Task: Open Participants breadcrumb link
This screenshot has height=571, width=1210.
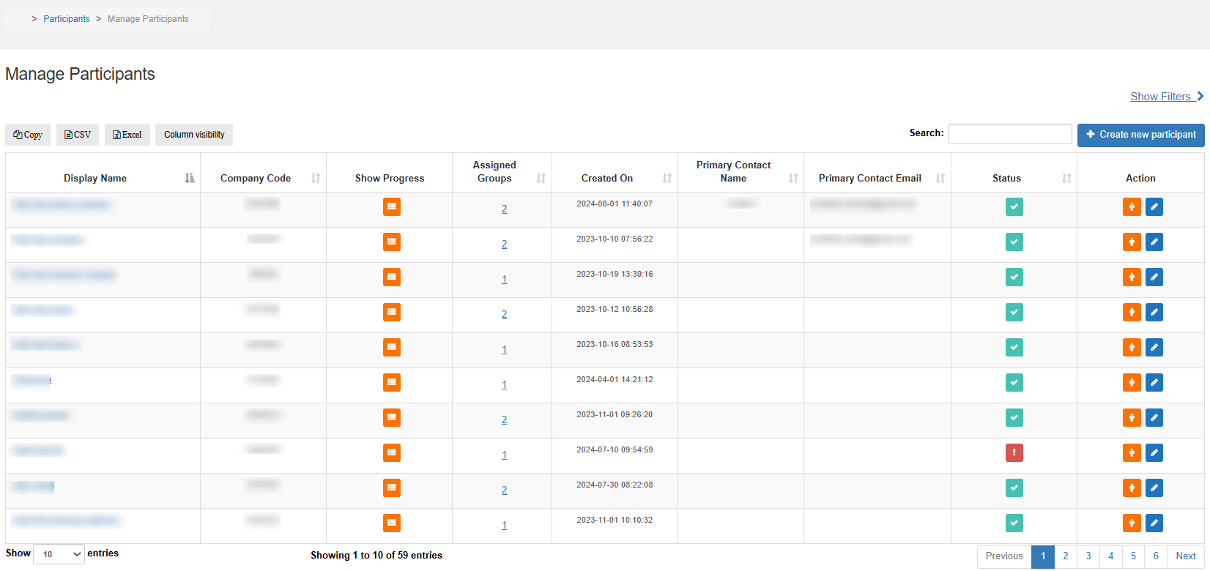Action: tap(67, 19)
